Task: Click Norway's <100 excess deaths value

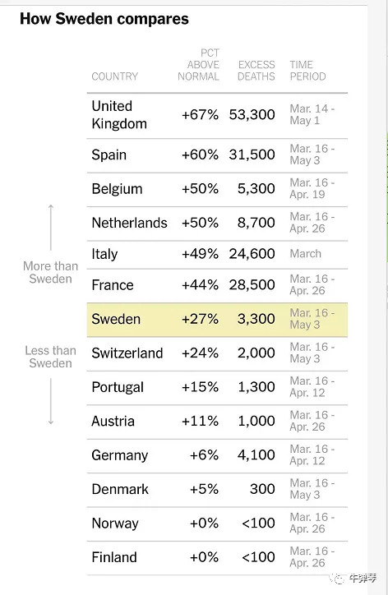Action: (x=259, y=523)
